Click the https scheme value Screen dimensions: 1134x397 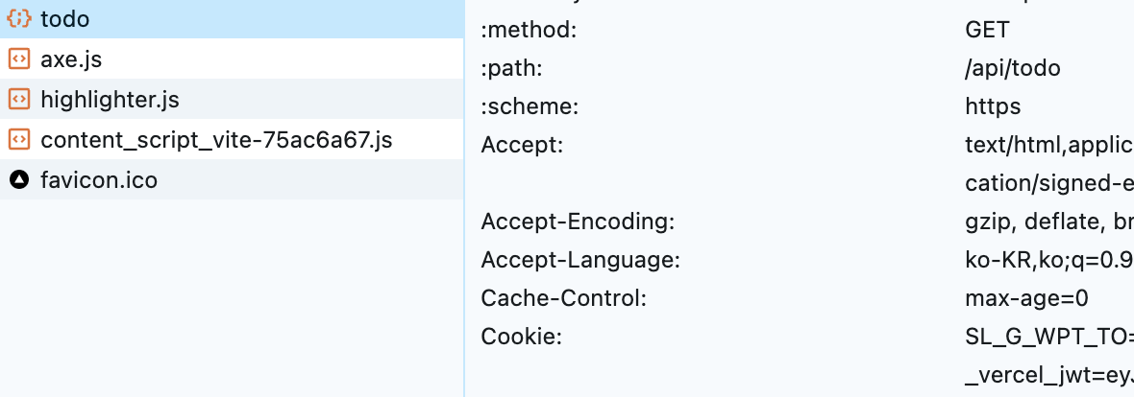pos(993,106)
